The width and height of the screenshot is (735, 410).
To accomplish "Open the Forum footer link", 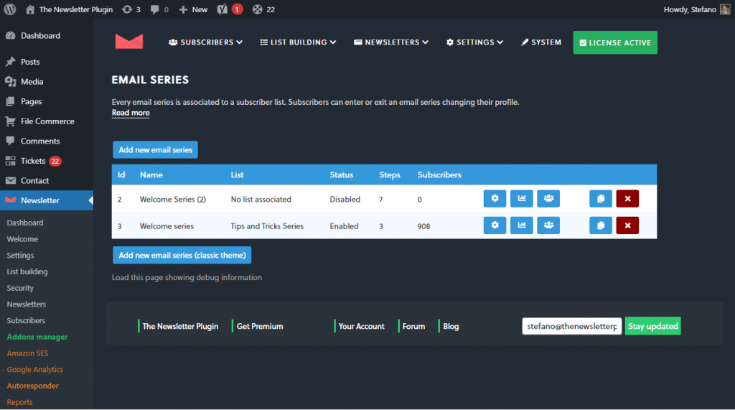I will [413, 326].
